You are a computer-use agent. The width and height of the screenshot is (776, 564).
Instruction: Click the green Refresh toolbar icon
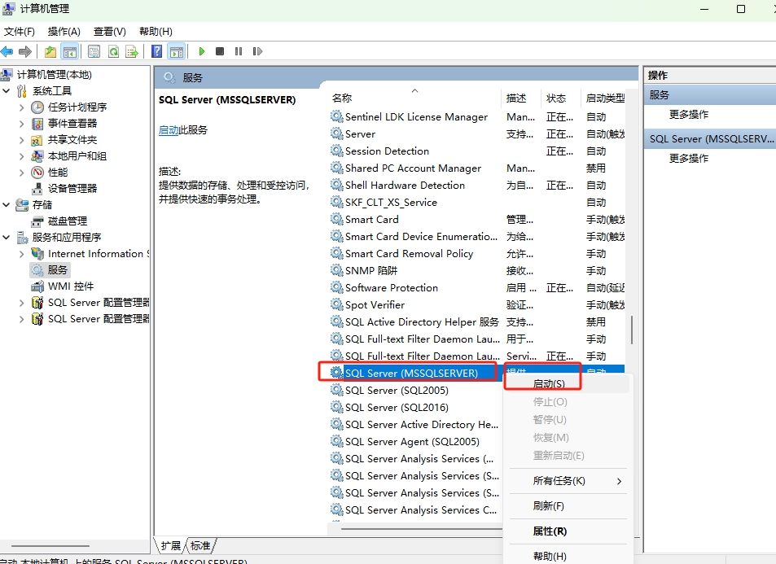[113, 51]
